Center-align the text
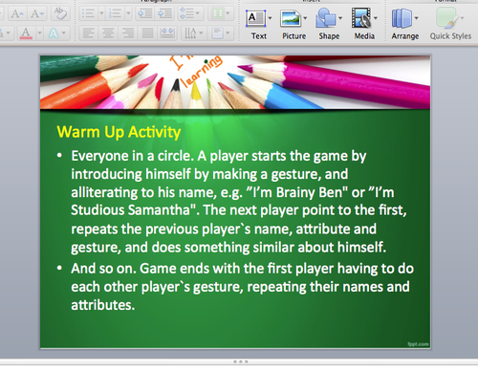The image size is (478, 371). tap(108, 33)
